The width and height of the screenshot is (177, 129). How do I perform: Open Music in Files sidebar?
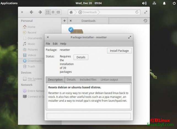(31, 44)
